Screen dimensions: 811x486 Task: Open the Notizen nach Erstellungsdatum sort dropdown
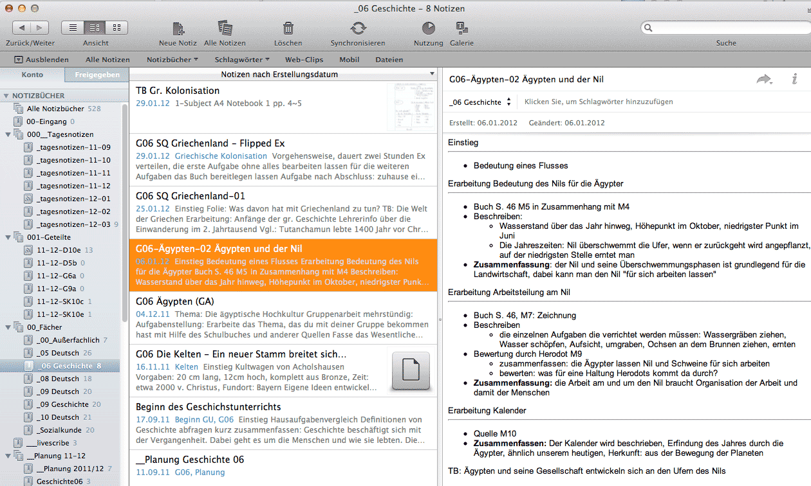(x=283, y=75)
